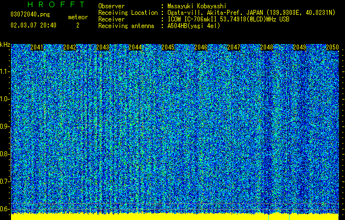
Task: Click the 2042 time marker
Action: point(70,47)
